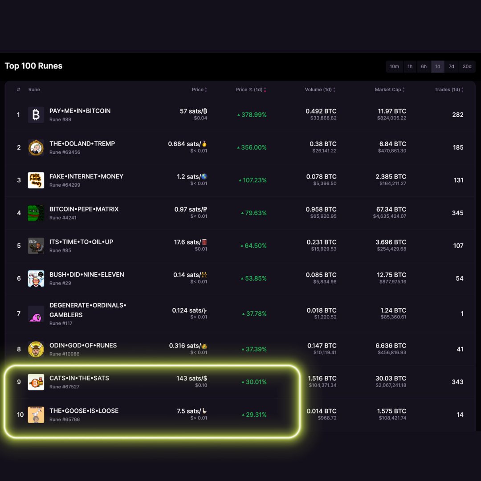Click the BUSH•DID•NINE•ELEVEN rune avatar
Image resolution: width=481 pixels, height=481 pixels.
click(x=36, y=278)
